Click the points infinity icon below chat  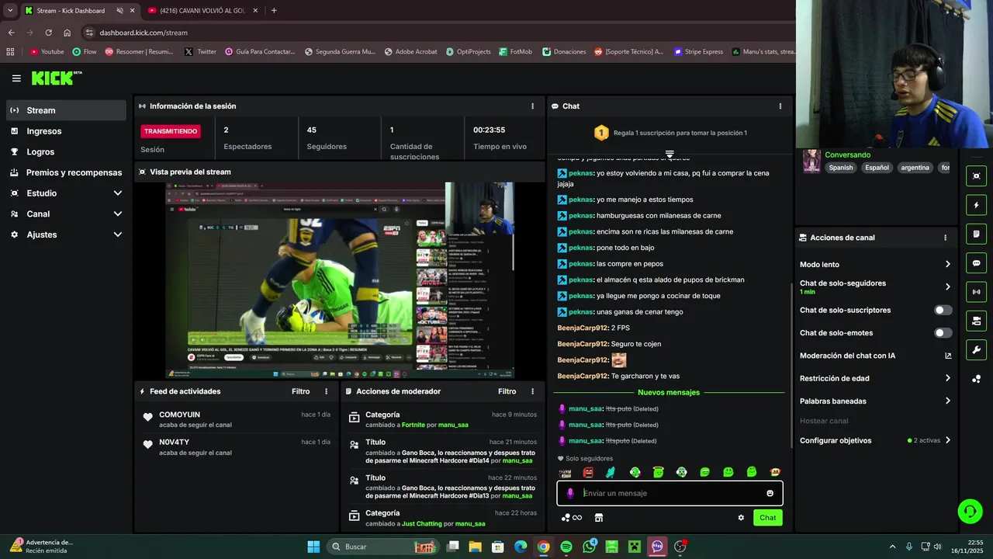(x=572, y=518)
